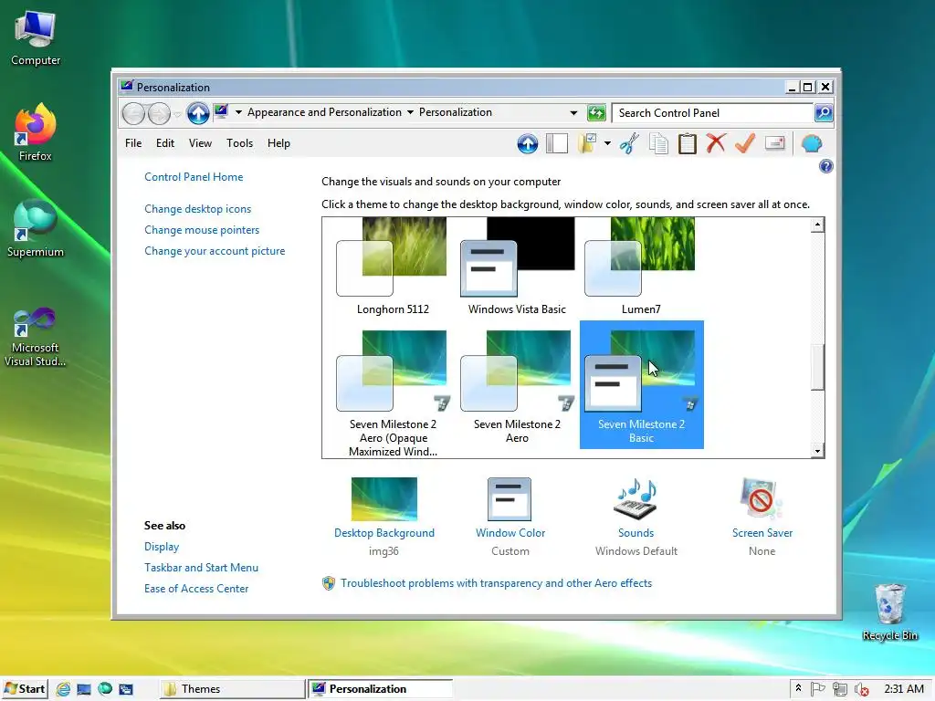This screenshot has width=935, height=701.
Task: Click the Show Desktop quick launch icon
Action: click(84, 689)
